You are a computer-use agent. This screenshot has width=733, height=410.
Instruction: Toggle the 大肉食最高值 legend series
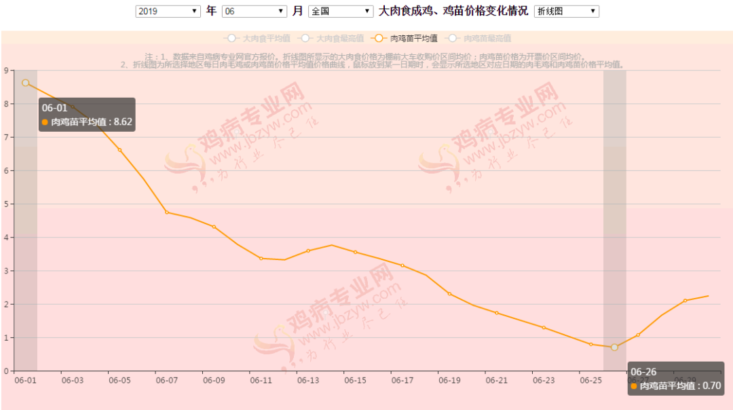(x=333, y=38)
